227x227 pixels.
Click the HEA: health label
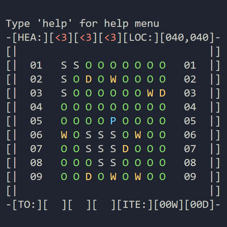click(x=30, y=38)
